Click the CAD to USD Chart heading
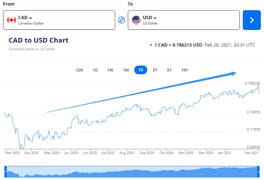Screen dimensions: 264x180 tap(39, 40)
